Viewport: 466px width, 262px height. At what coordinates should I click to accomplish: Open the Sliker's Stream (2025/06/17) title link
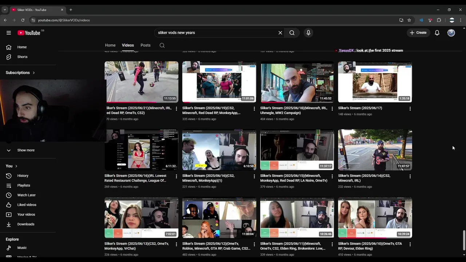click(360, 108)
